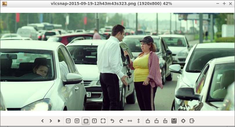Viewport: 235px width, 127px height.
Task: Go to the previous image
Action: point(42,121)
